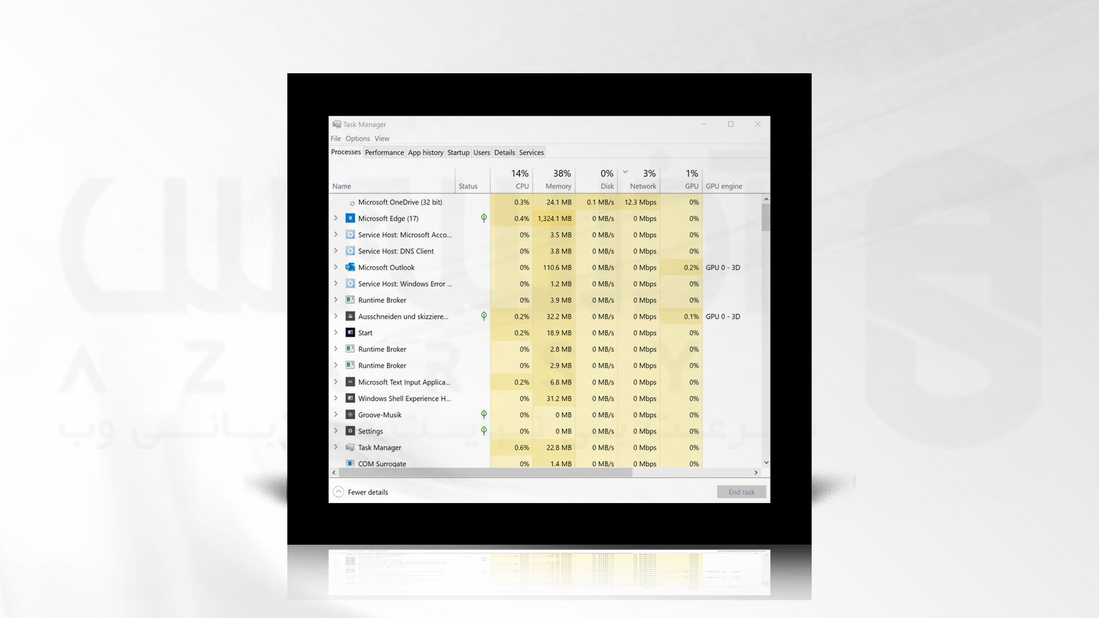This screenshot has width=1099, height=618.
Task: Click the GPU 0 - 3D entry for Outlook
Action: (x=723, y=267)
